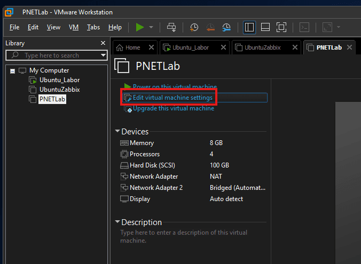Click the green Power On play button
The image size is (361, 264).
139,27
